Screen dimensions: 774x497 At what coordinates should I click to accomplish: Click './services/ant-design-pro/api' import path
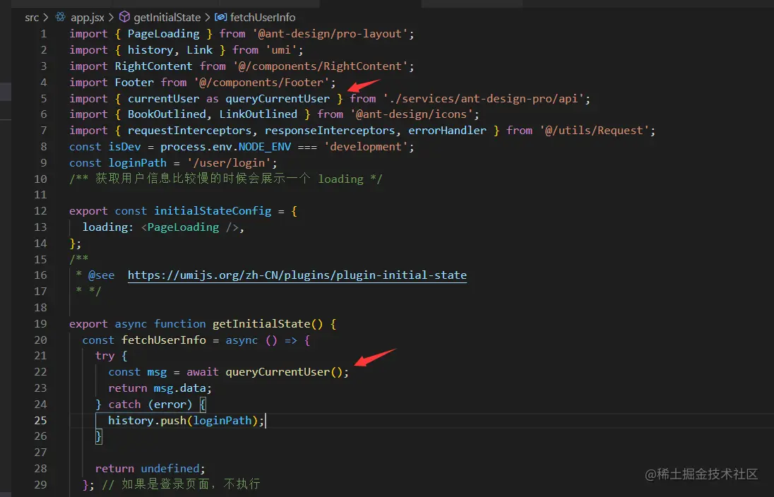click(483, 98)
